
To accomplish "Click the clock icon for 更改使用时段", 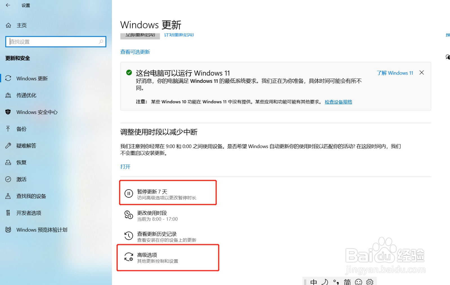I will (x=129, y=215).
